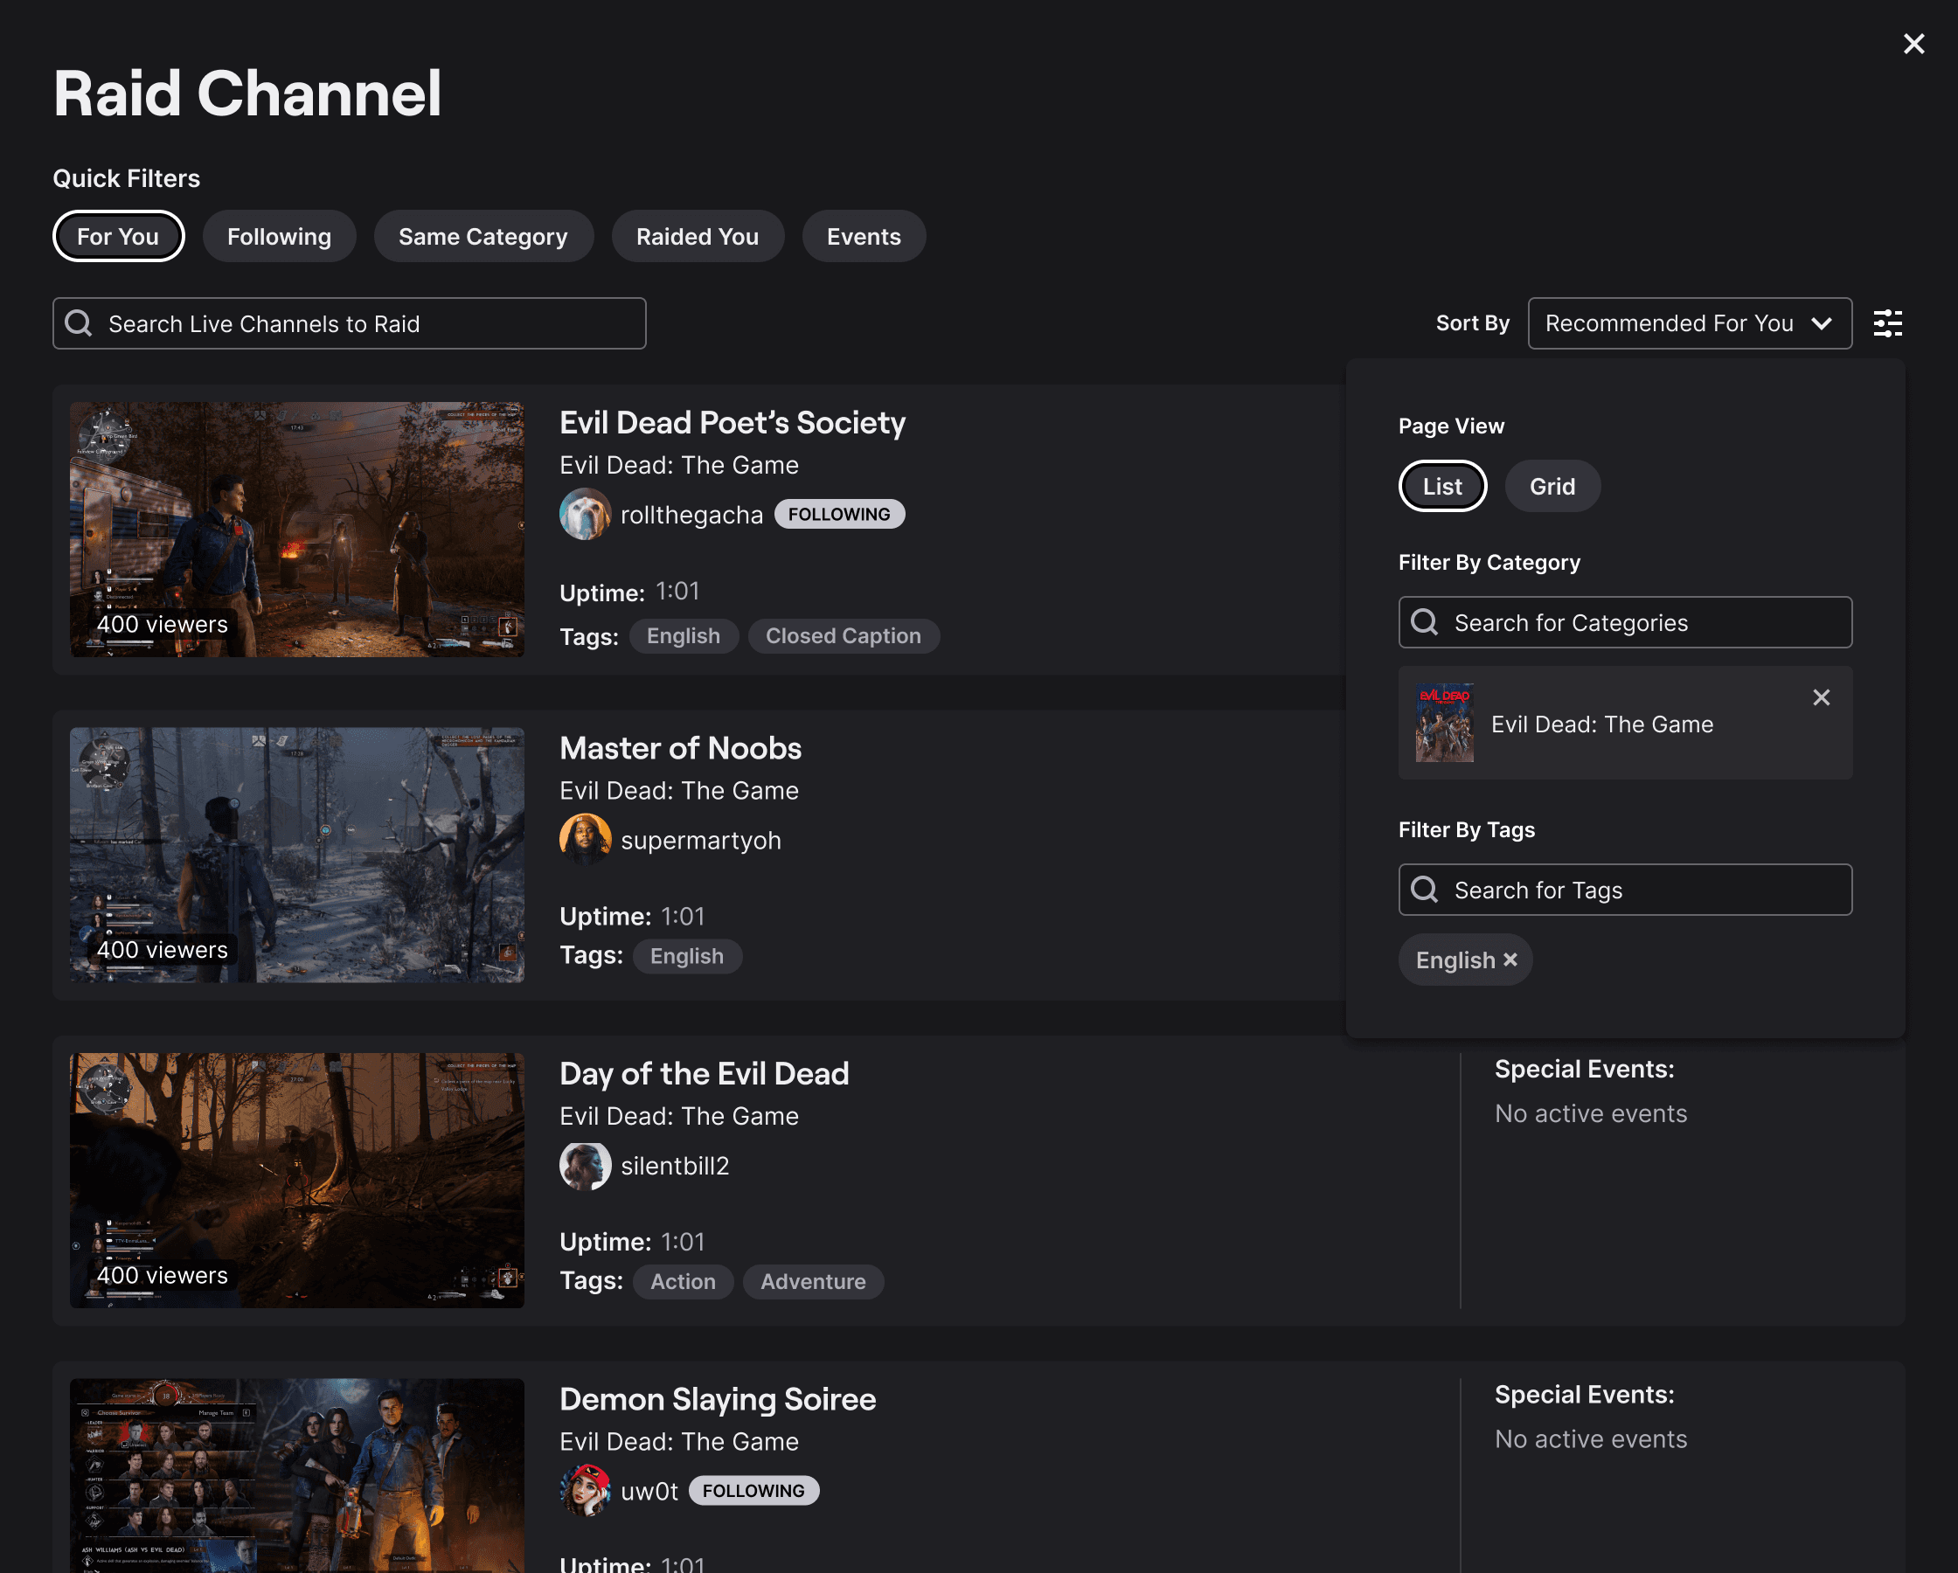This screenshot has height=1573, width=1958.
Task: Click the magnifier in Search for Tags
Action: click(x=1425, y=889)
